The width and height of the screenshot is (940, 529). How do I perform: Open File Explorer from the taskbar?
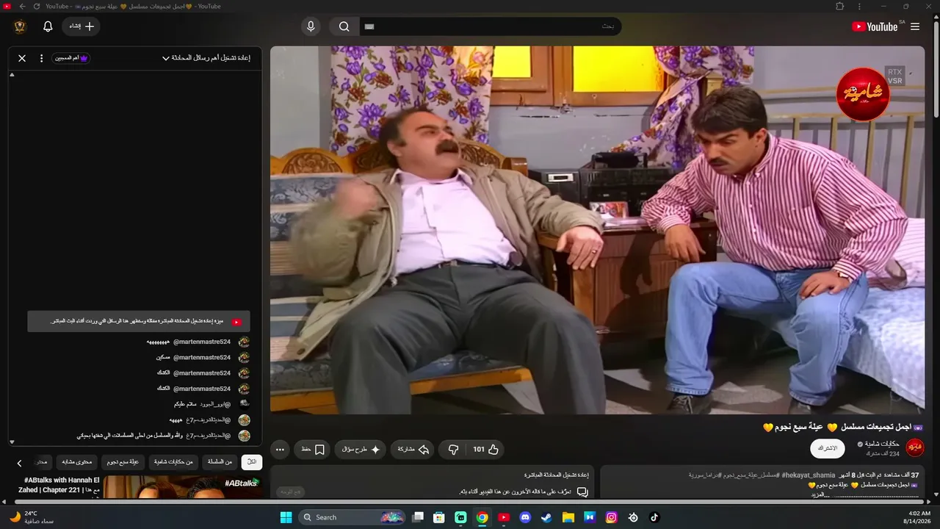click(568, 517)
